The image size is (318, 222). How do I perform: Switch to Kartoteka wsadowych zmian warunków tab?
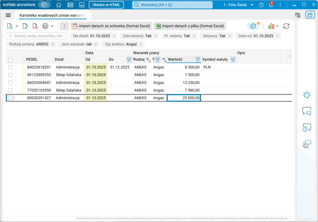(x=53, y=15)
